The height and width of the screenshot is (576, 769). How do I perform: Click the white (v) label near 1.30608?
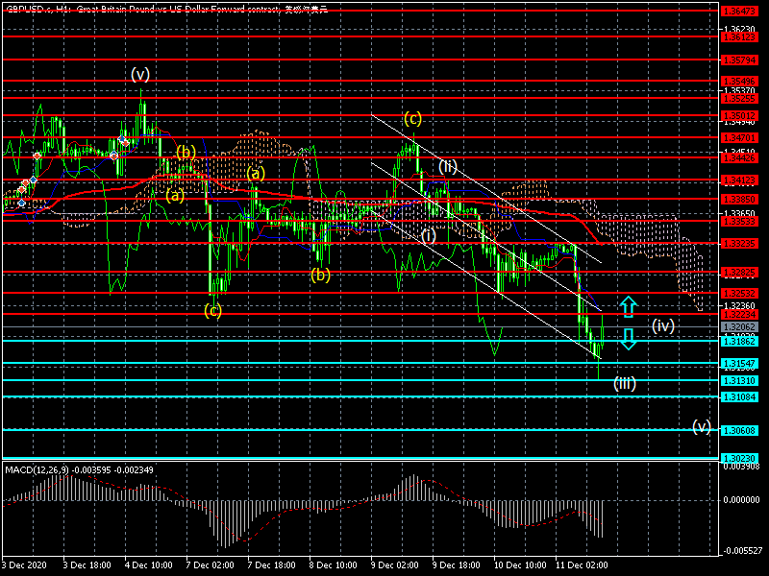click(x=702, y=426)
